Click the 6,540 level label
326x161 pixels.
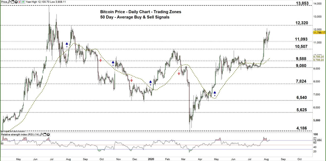pyautogui.click(x=302, y=97)
